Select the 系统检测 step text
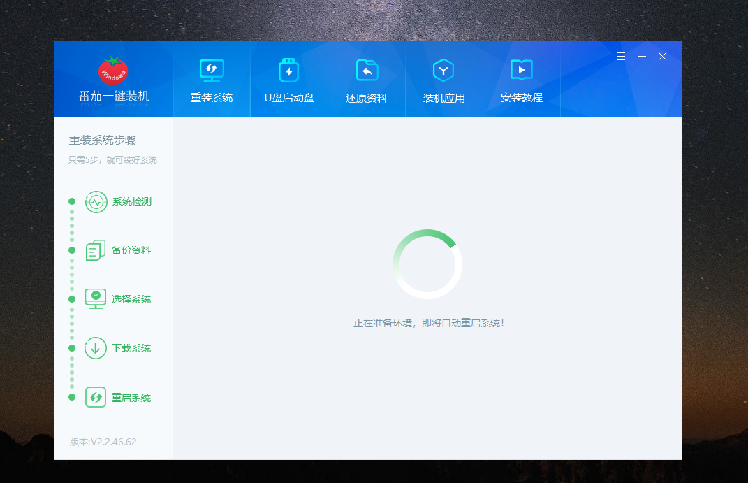Viewport: 748px width, 483px height. pyautogui.click(x=132, y=202)
